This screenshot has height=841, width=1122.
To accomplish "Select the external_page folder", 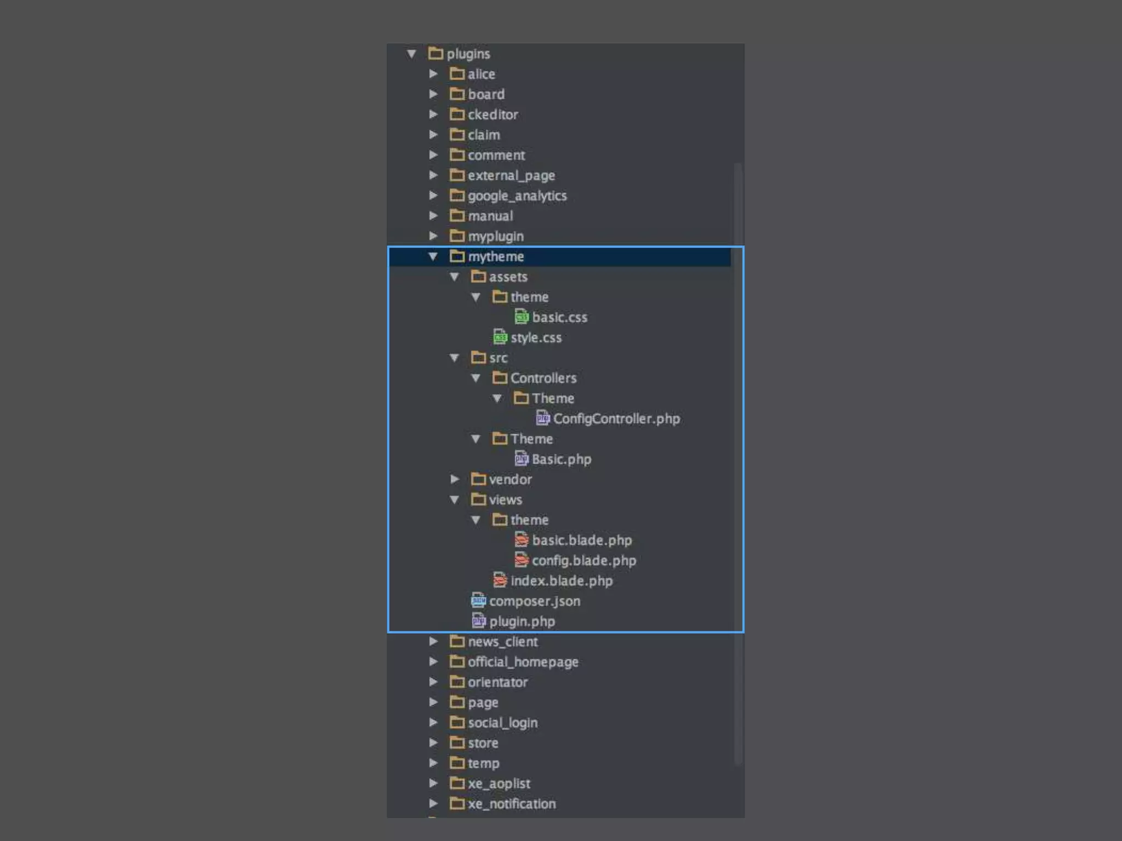I will tap(511, 175).
